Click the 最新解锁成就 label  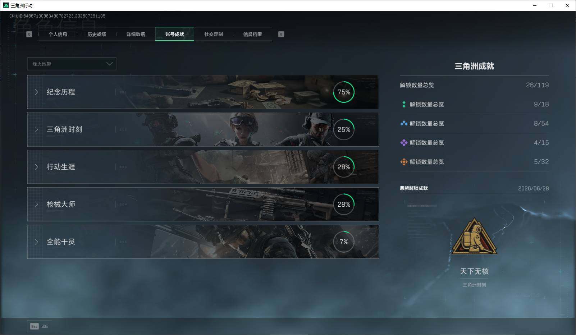point(414,188)
